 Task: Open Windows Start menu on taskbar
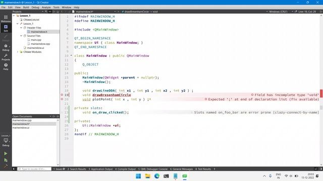138,176
